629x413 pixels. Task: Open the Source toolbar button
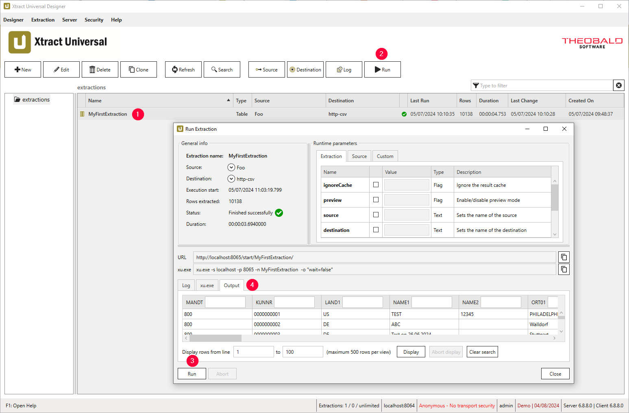pos(267,69)
